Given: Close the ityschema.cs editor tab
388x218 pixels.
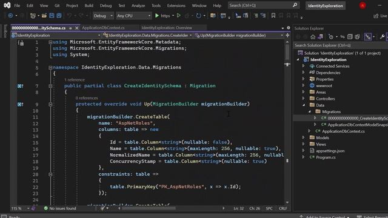Looking at the screenshot, I should click(x=77, y=28).
